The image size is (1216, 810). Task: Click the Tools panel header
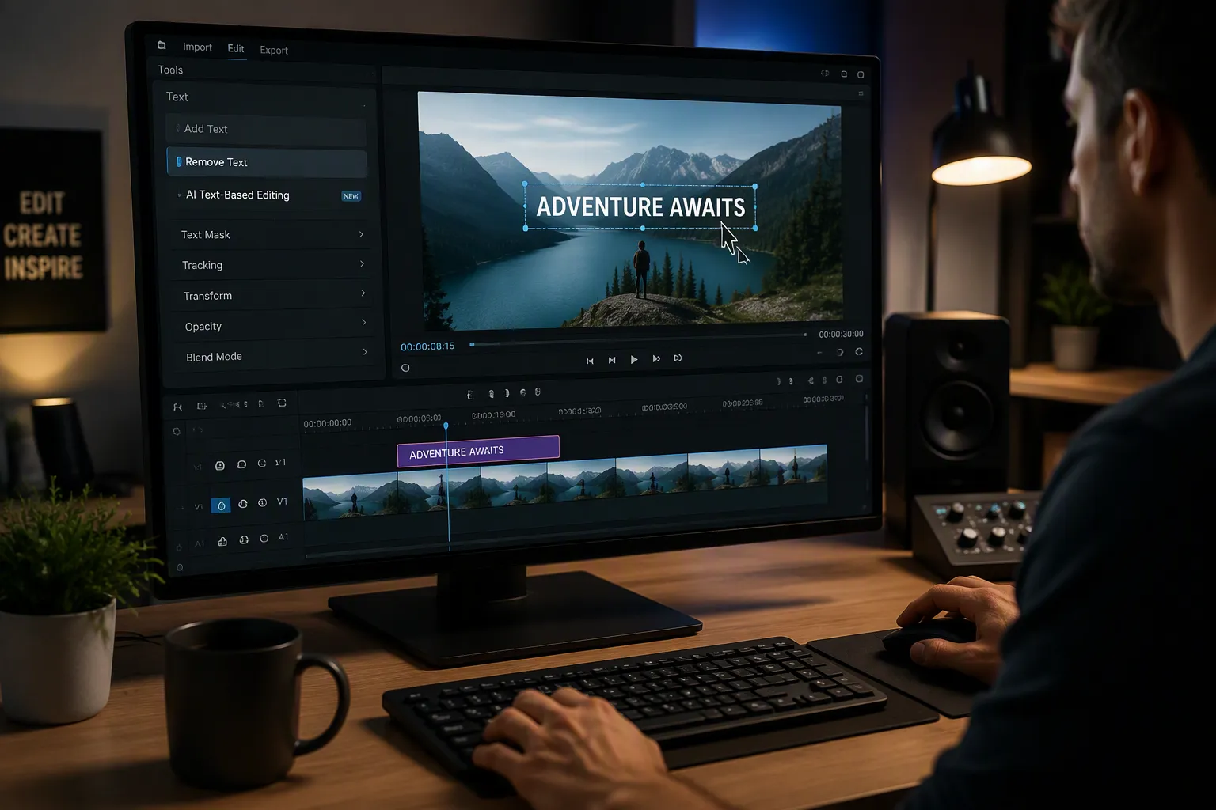[170, 70]
